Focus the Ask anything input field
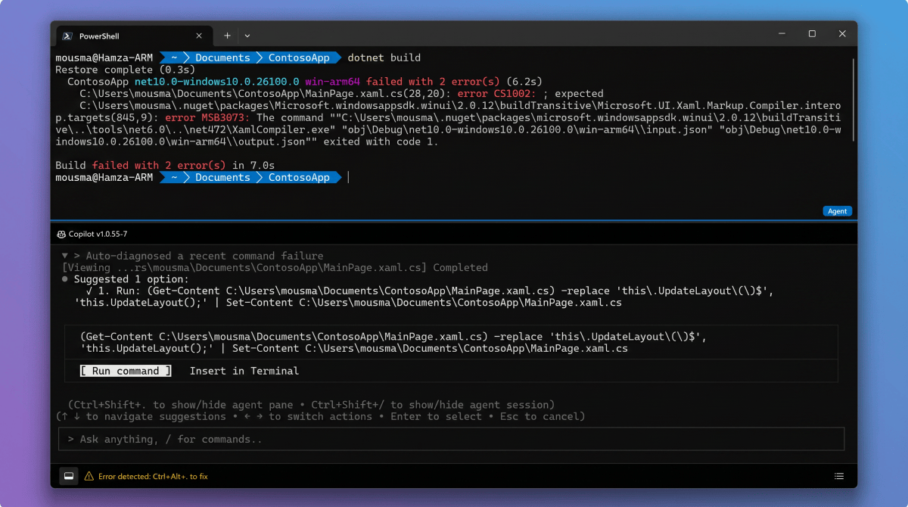This screenshot has width=908, height=507. click(x=451, y=439)
